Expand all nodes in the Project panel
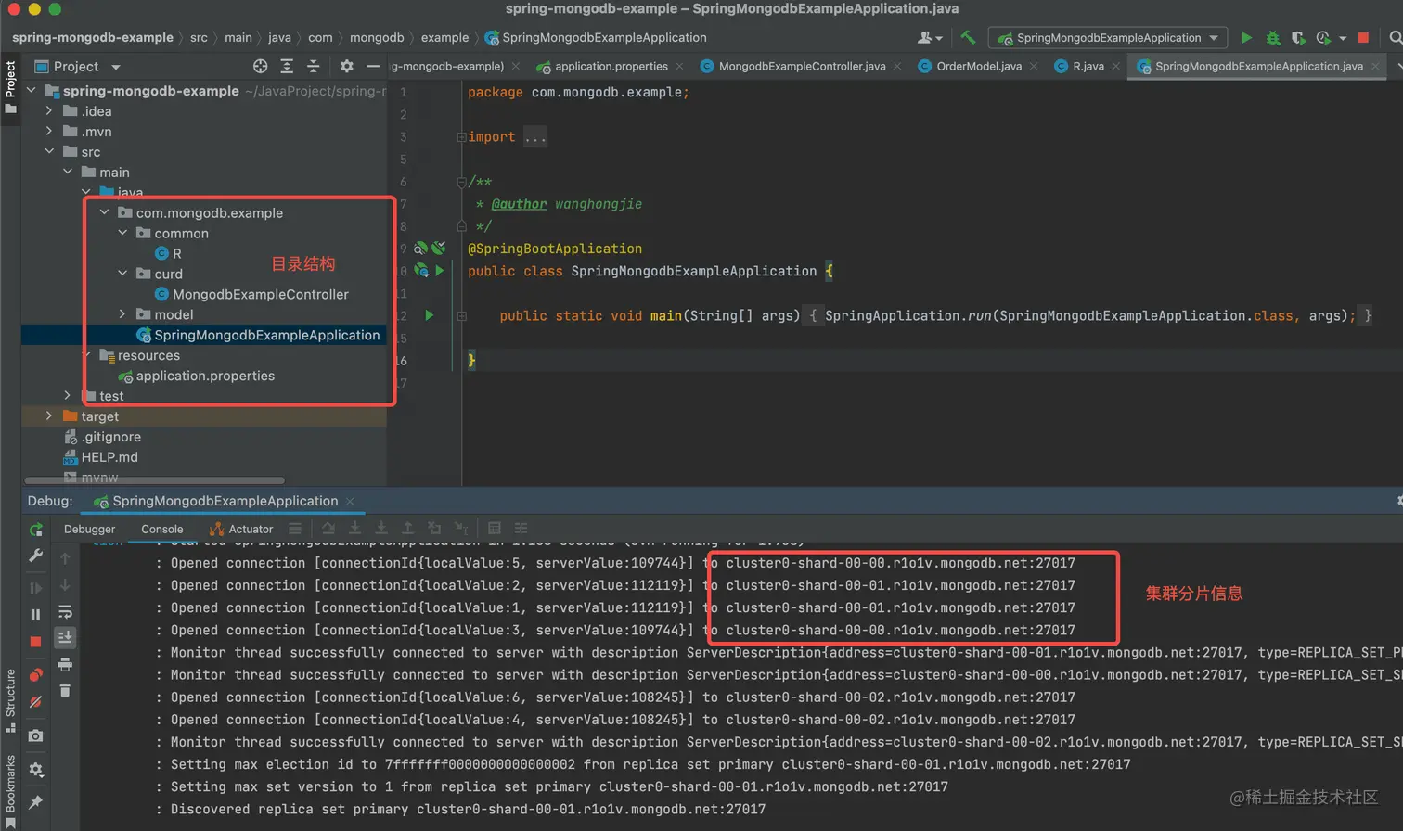This screenshot has height=831, width=1403. coord(287,67)
